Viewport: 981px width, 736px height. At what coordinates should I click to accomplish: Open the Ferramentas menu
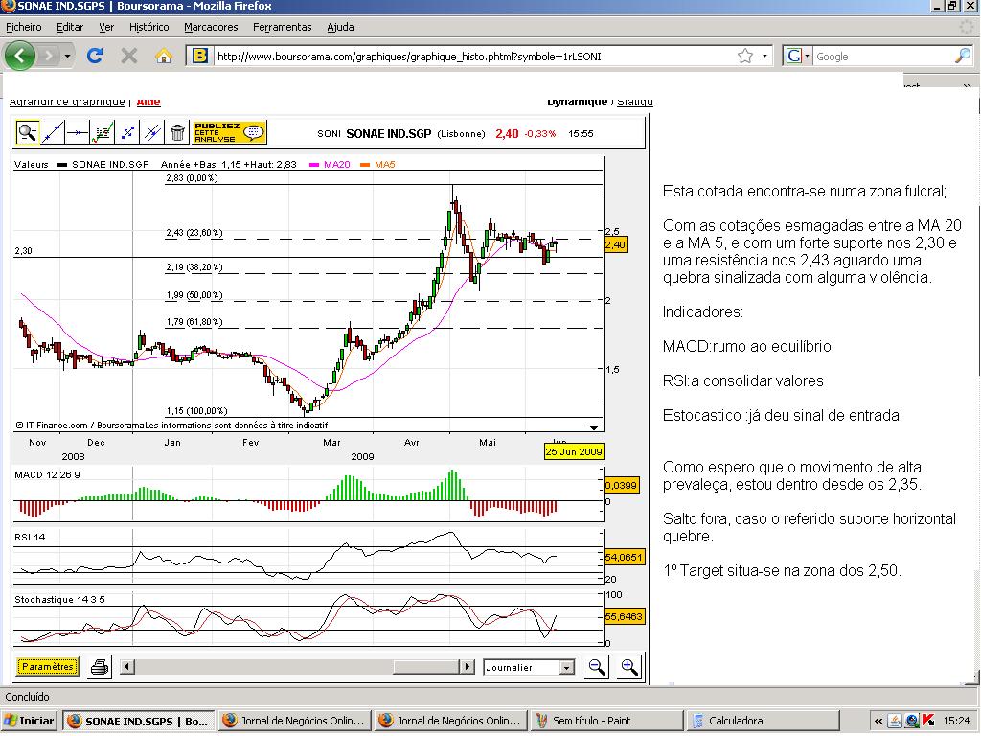pos(283,27)
